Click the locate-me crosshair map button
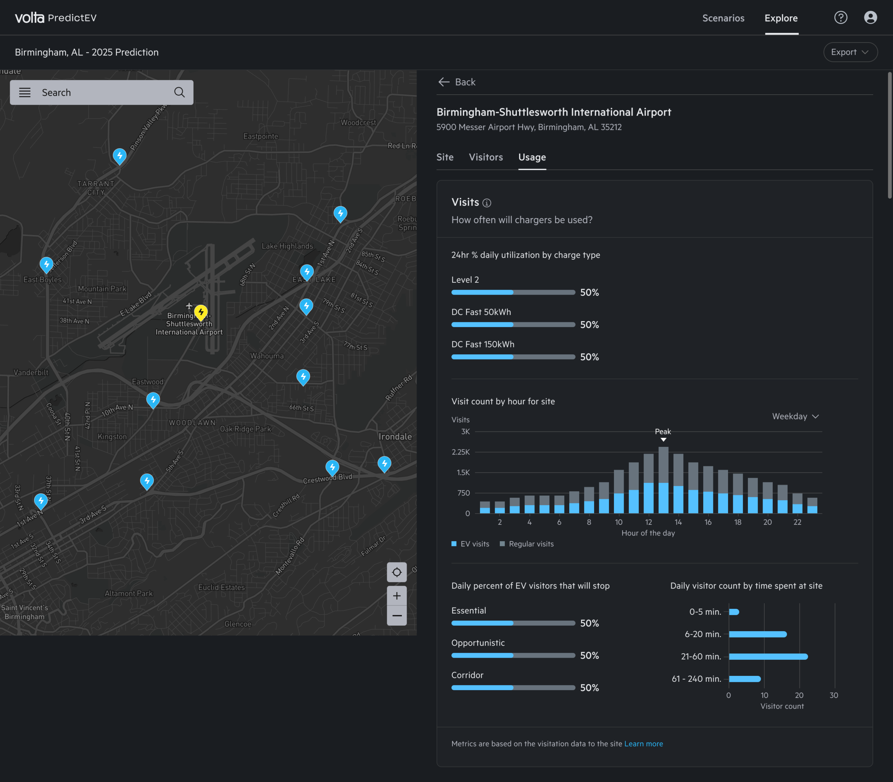This screenshot has height=782, width=893. click(x=397, y=572)
